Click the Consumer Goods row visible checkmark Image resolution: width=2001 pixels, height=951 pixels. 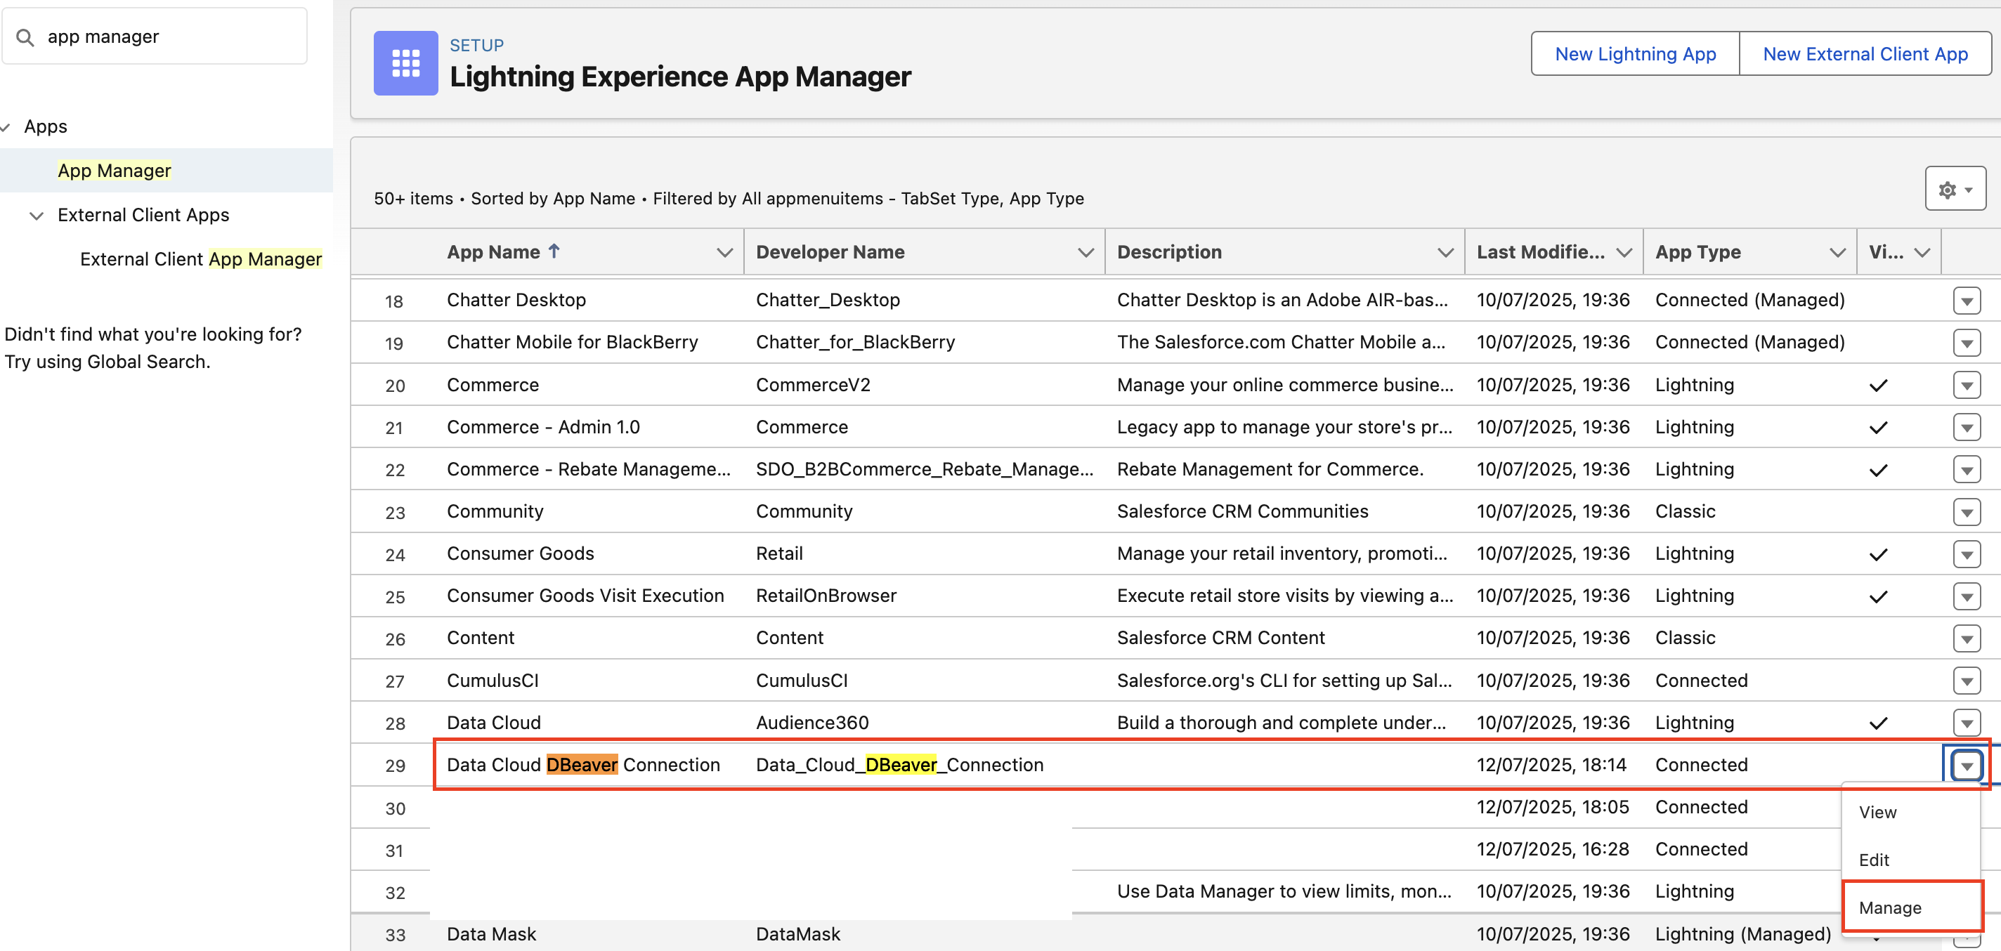(1877, 554)
